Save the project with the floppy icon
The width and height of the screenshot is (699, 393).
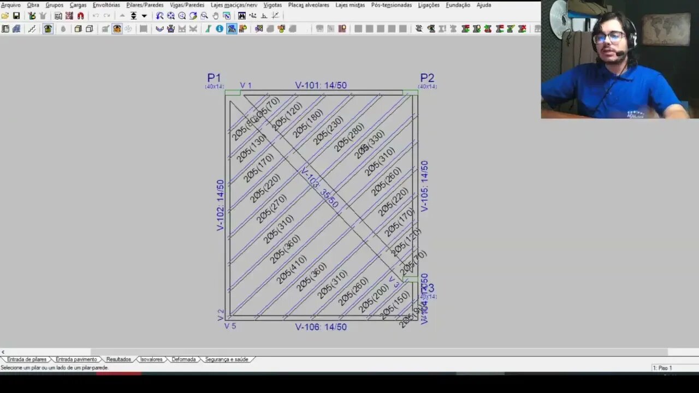[16, 16]
